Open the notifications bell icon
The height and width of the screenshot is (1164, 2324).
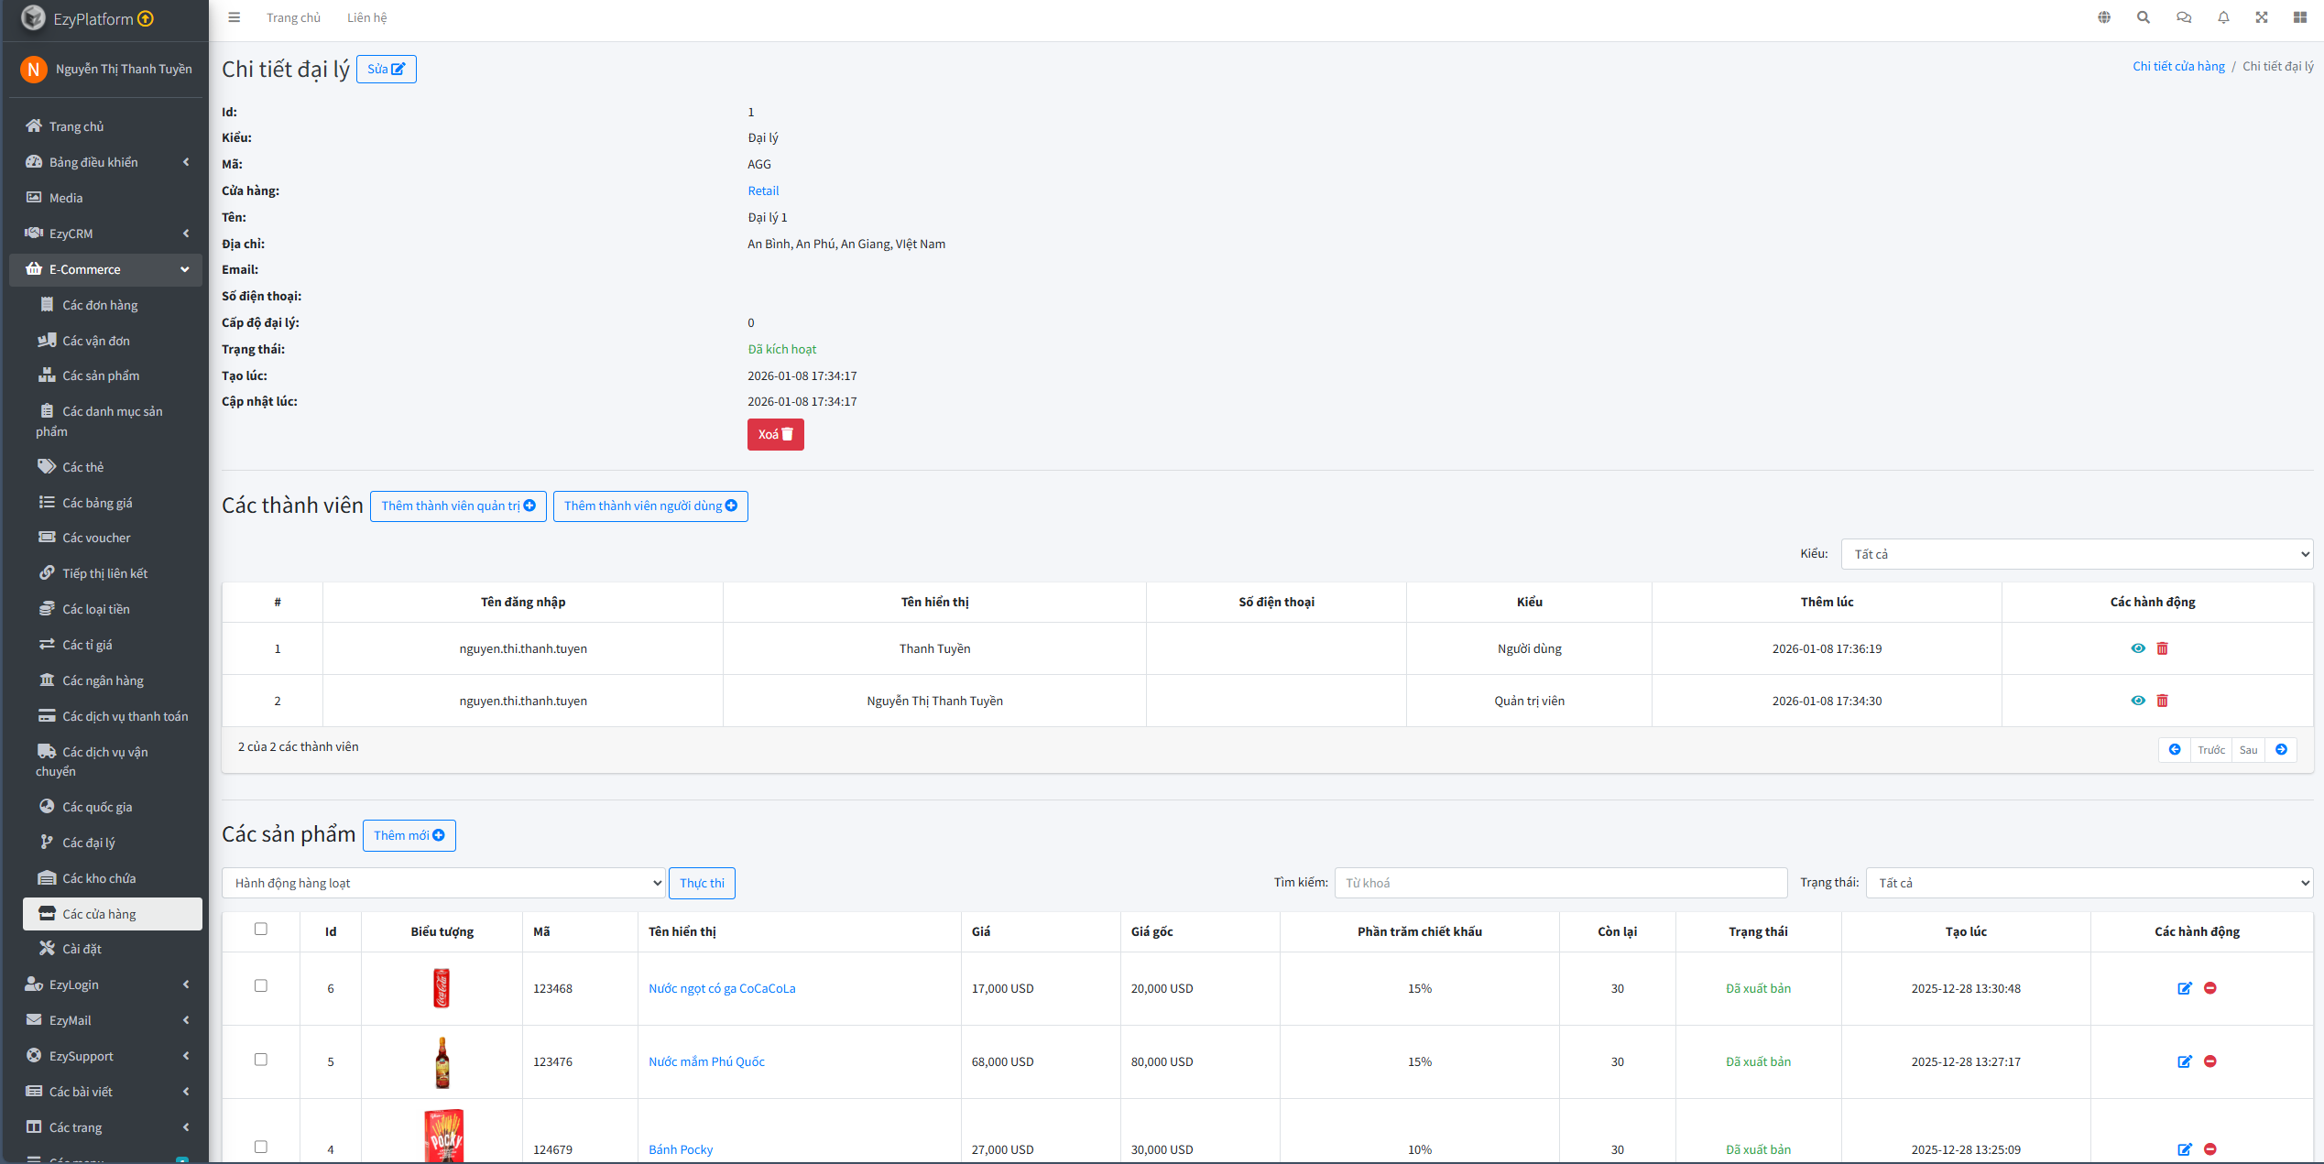pyautogui.click(x=2223, y=17)
